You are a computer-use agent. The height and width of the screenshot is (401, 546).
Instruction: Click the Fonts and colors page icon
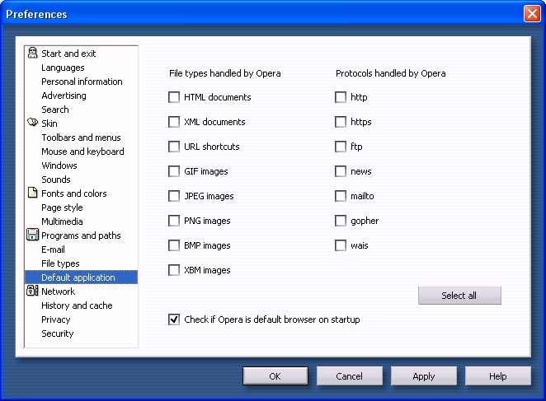pos(32,193)
